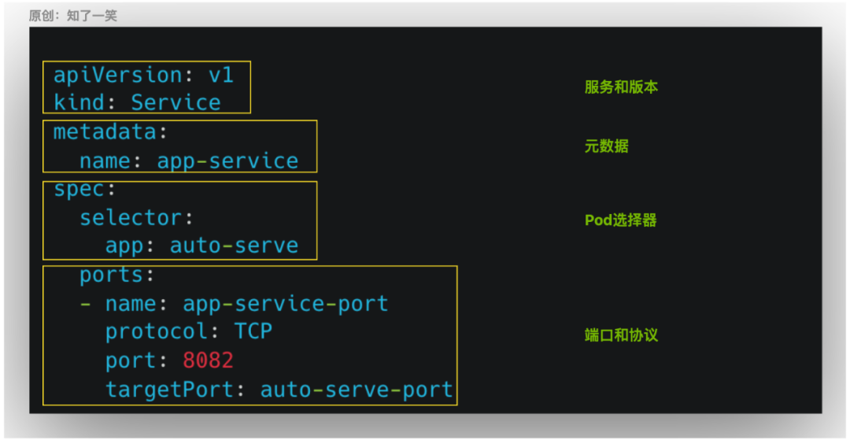Select the targetPort: auto-serve-port line

tap(279, 390)
